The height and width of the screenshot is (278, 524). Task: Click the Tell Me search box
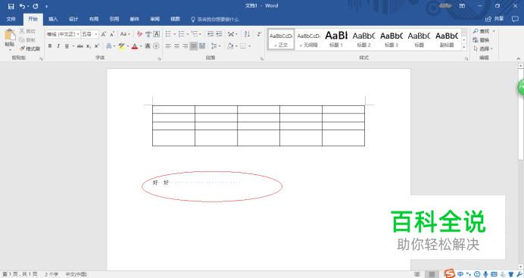point(215,20)
